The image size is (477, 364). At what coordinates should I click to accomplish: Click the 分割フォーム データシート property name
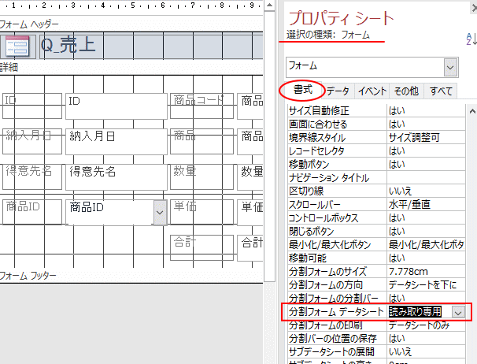point(336,312)
